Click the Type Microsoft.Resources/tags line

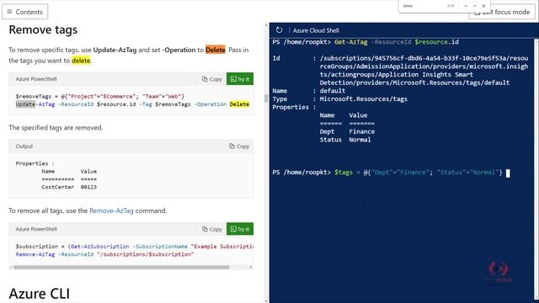tap(339, 99)
